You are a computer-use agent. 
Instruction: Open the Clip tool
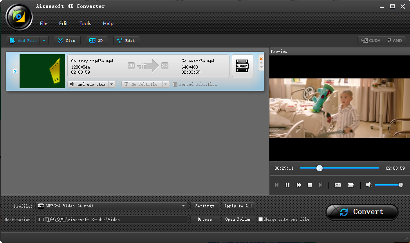(x=67, y=40)
